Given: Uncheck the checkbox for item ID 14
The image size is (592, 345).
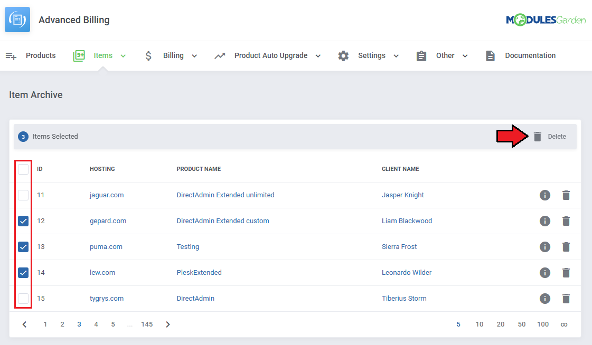Looking at the screenshot, I should pyautogui.click(x=23, y=273).
